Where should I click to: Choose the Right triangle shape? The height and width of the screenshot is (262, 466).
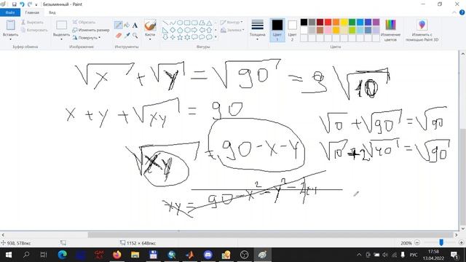tap(165, 30)
